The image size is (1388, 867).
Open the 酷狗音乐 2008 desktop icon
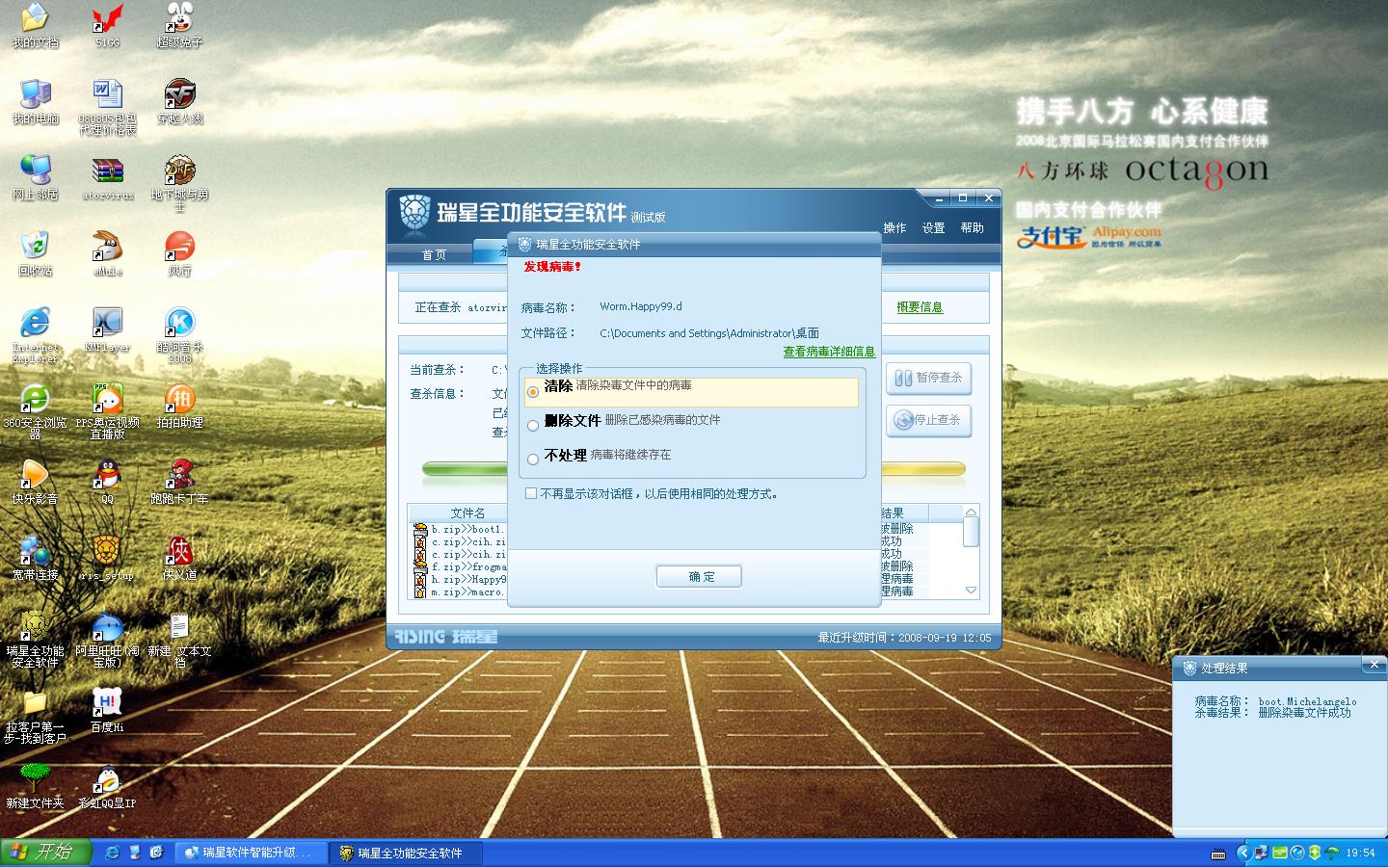pos(179,335)
